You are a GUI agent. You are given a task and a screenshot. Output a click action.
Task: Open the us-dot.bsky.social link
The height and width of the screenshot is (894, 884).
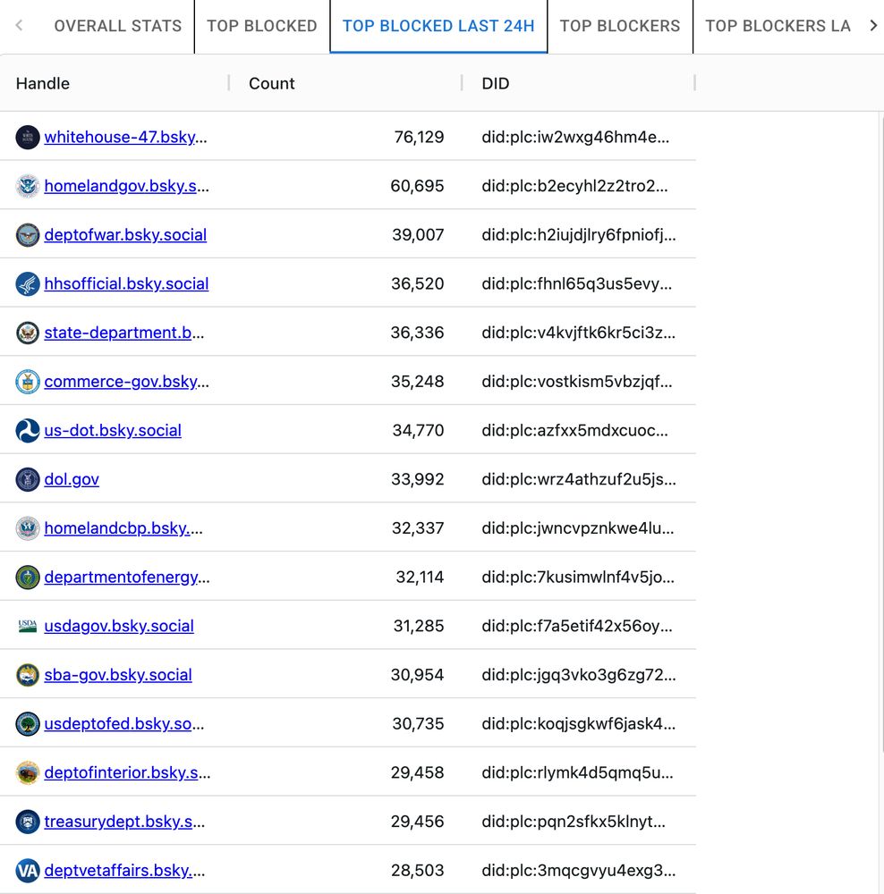tap(113, 430)
